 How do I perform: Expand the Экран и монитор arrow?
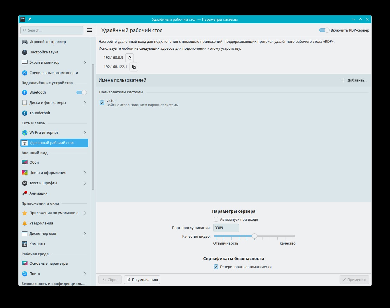pyautogui.click(x=85, y=63)
